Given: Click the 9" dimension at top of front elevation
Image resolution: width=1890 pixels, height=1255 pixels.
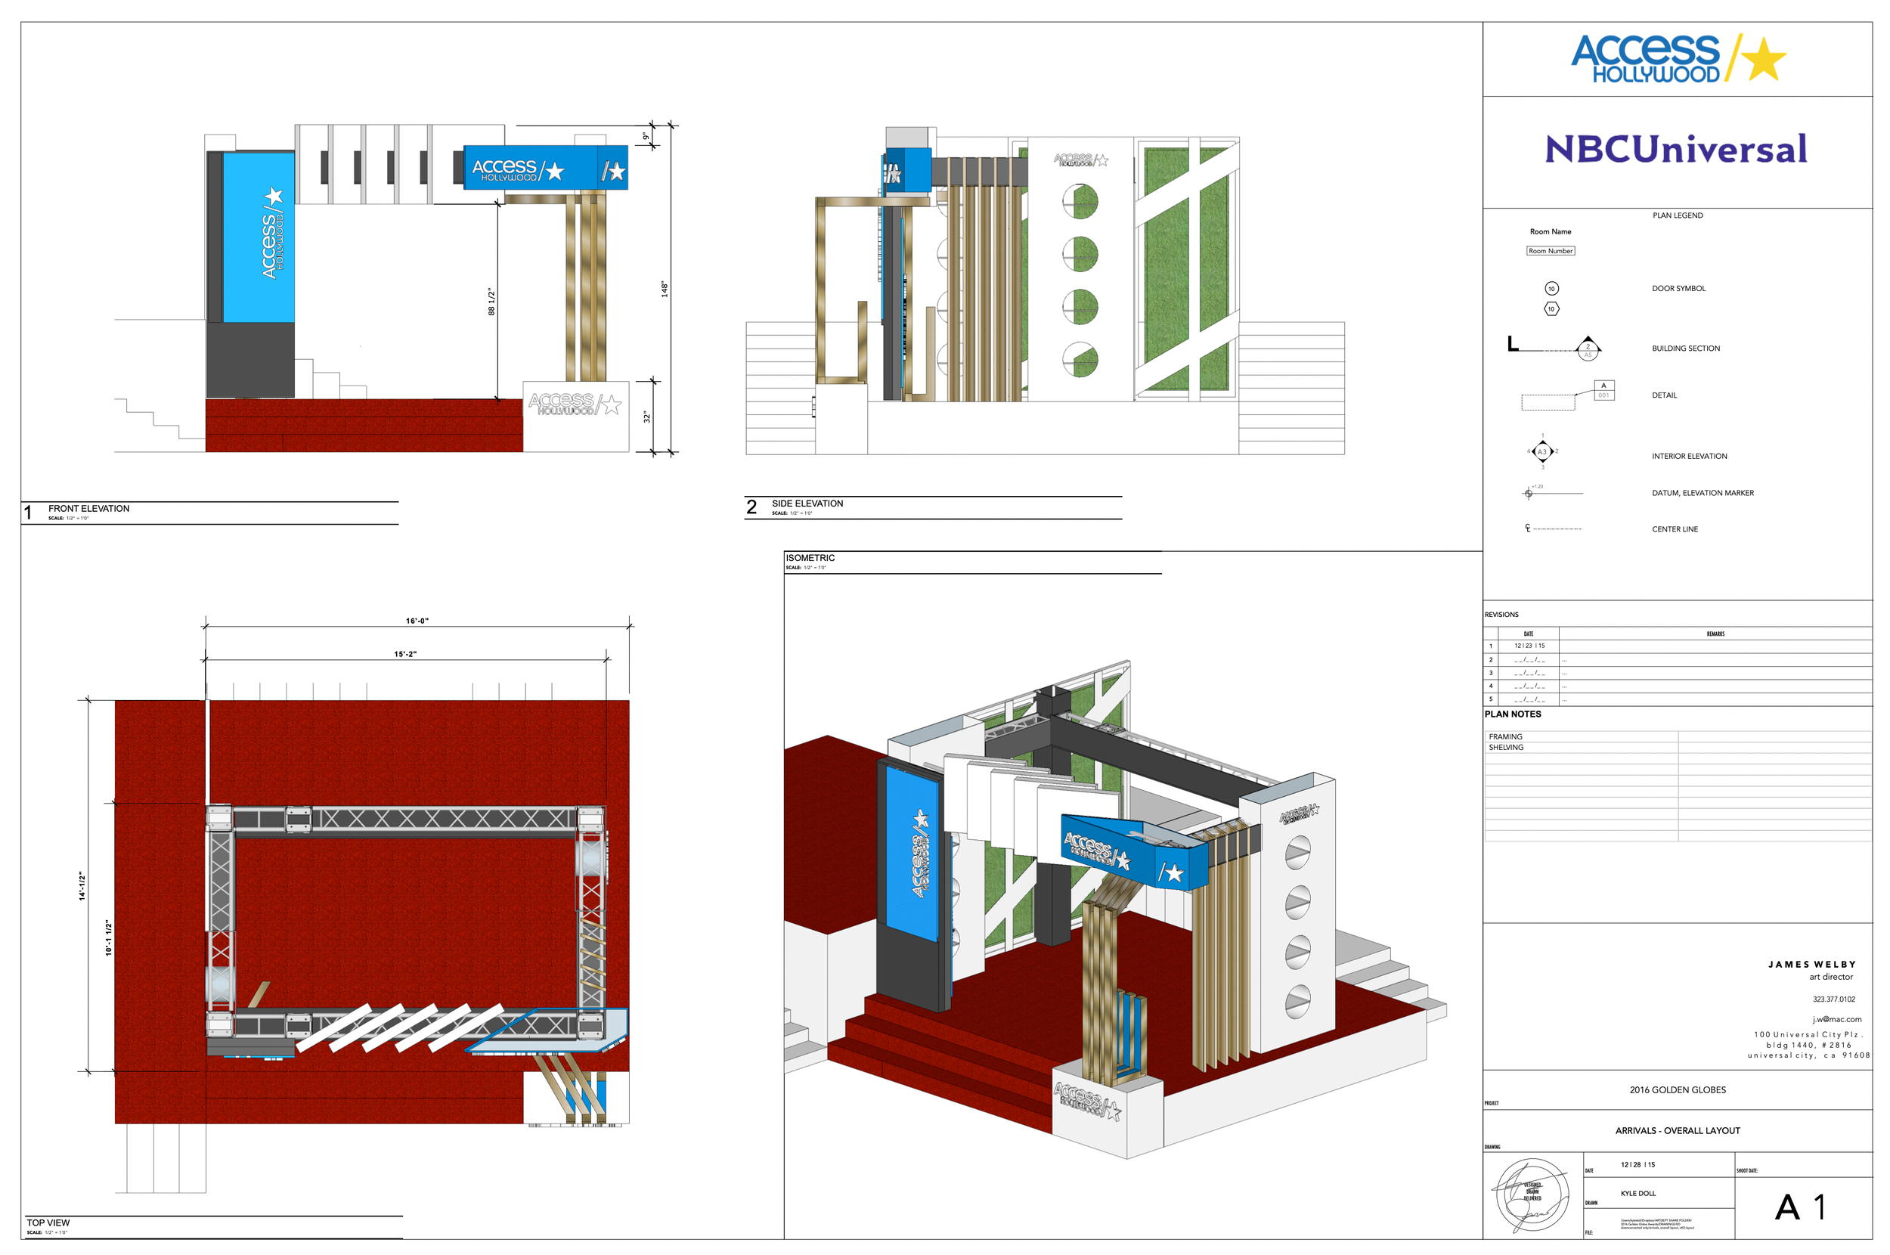Looking at the screenshot, I should [x=646, y=136].
